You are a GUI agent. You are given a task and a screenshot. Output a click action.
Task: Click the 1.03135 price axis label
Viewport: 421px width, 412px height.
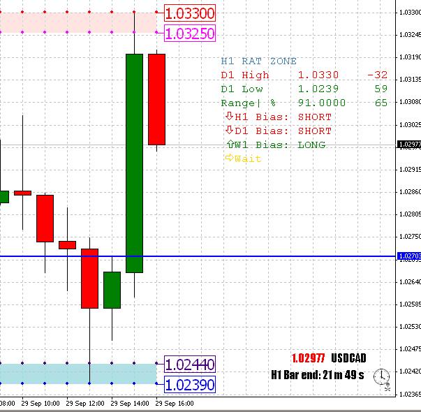pyautogui.click(x=410, y=79)
